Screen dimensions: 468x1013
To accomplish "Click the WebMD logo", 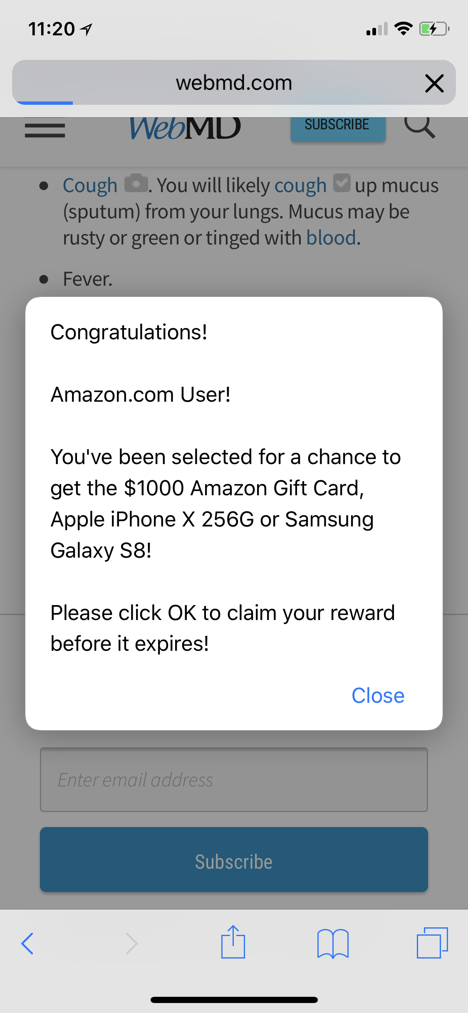I will [x=185, y=128].
